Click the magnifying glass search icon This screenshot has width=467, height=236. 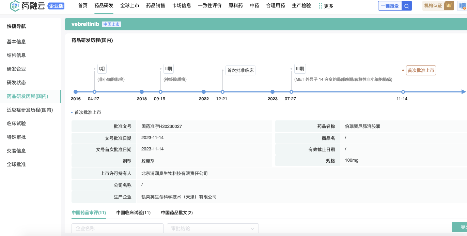pyautogui.click(x=407, y=6)
